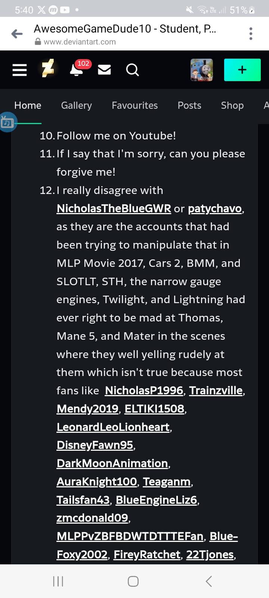Image resolution: width=269 pixels, height=598 pixels.
Task: Open notifications bell with 102 badge
Action: click(x=78, y=68)
